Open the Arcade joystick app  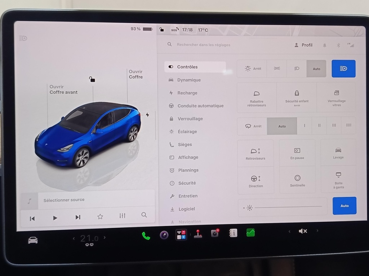tap(198, 234)
